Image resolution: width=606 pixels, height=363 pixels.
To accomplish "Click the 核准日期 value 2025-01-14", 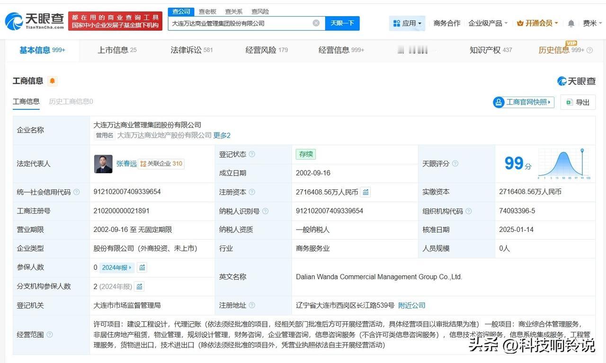I will tap(517, 230).
